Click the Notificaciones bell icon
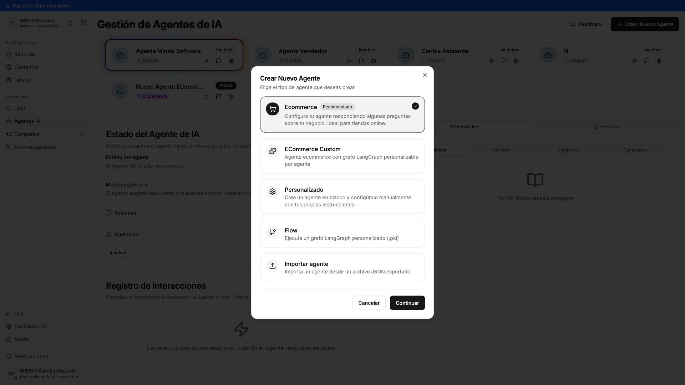Image resolution: width=685 pixels, height=385 pixels. click(x=9, y=356)
